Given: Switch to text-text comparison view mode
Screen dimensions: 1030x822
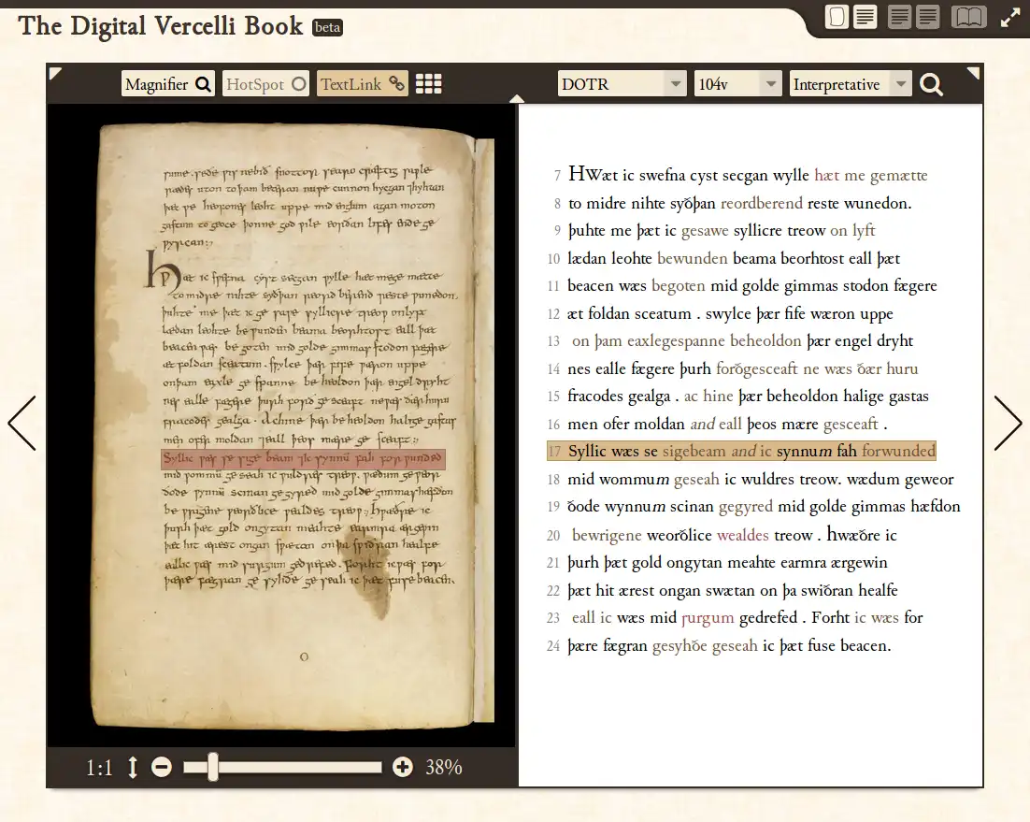Looking at the screenshot, I should pos(913,17).
